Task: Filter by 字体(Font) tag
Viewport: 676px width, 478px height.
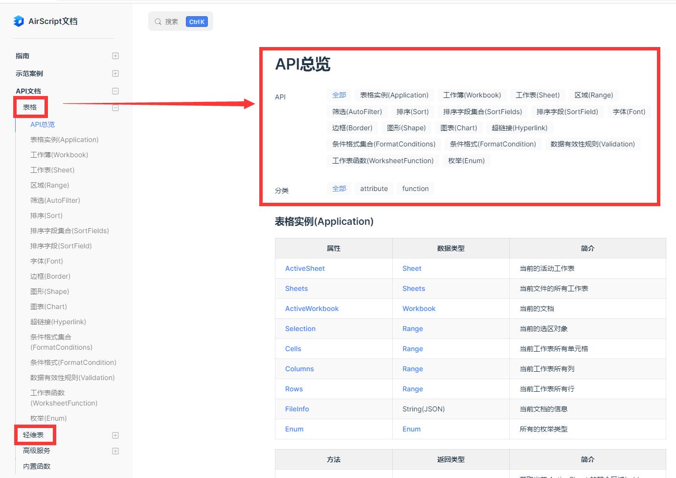Action: pos(629,112)
